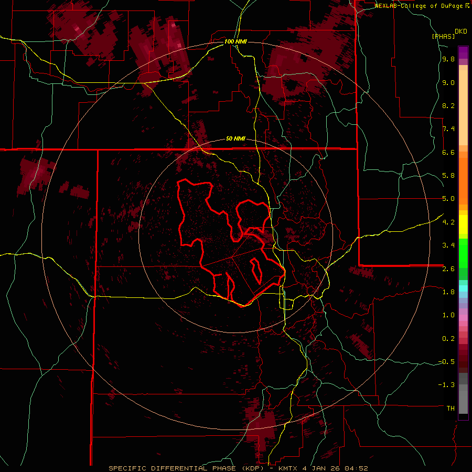Click the 50 NMI range ring label
The height and width of the screenshot is (472, 472).
click(x=235, y=138)
